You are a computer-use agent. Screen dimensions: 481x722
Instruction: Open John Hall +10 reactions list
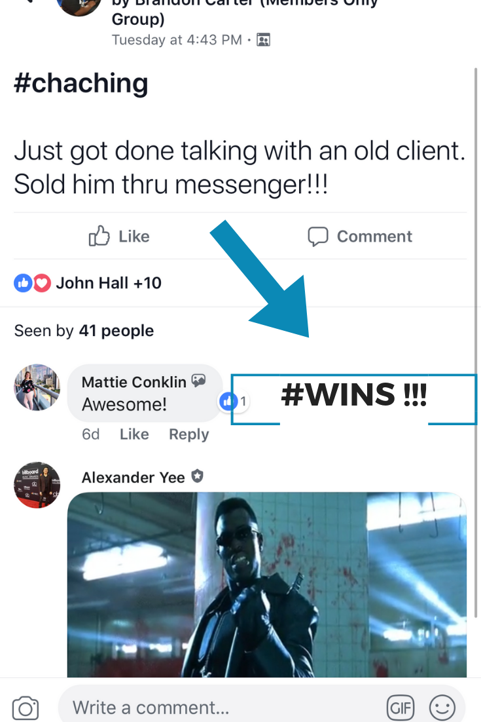click(x=109, y=283)
